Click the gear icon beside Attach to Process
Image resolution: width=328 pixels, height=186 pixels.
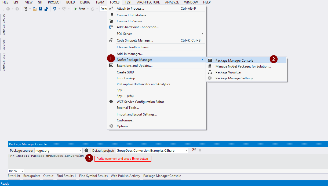[111, 9]
